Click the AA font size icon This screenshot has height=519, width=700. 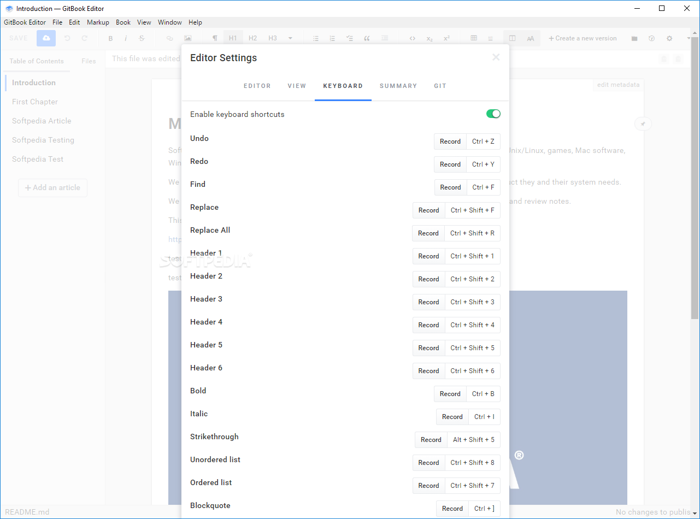(x=531, y=38)
